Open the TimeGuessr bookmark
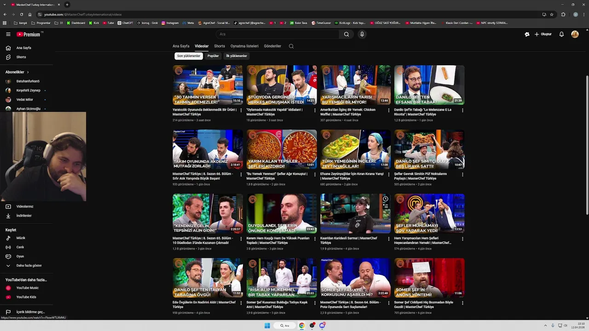This screenshot has width=589, height=331. (321, 23)
